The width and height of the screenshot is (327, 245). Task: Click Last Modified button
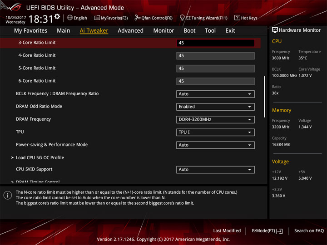click(227, 231)
